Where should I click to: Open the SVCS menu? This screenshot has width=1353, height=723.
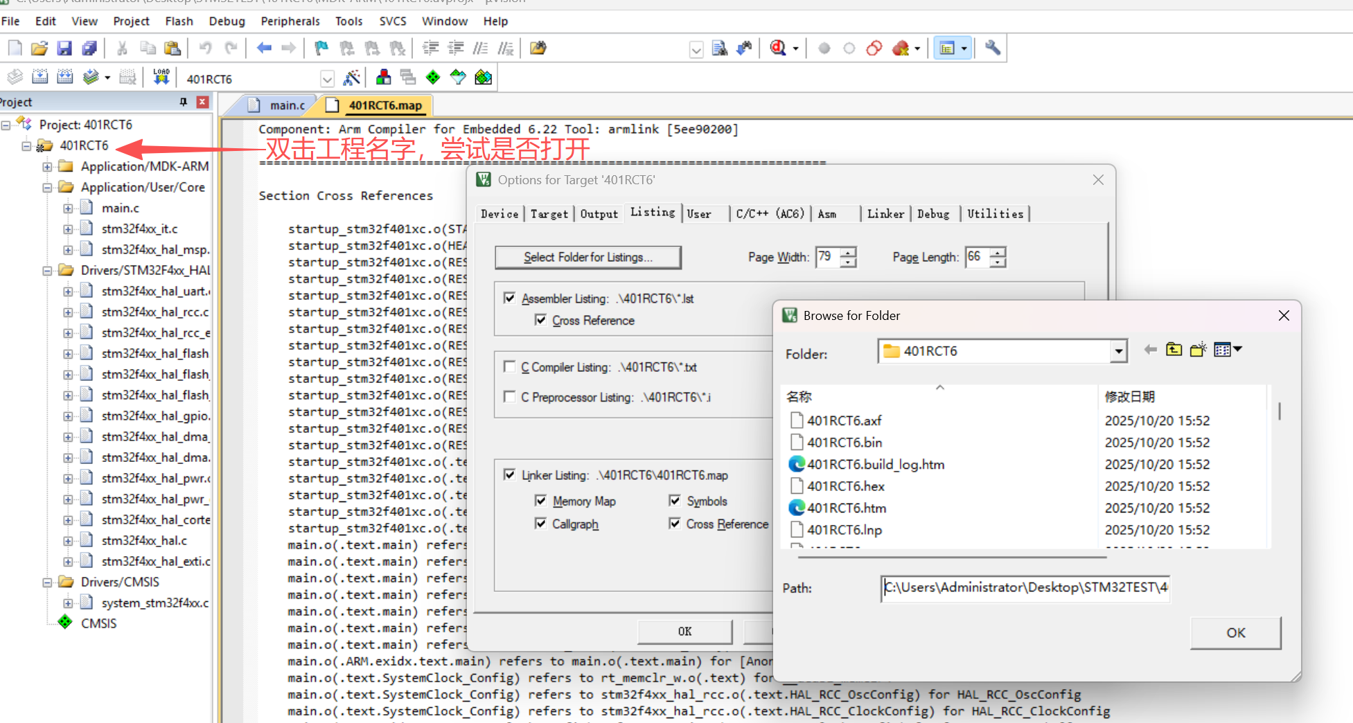(x=393, y=21)
